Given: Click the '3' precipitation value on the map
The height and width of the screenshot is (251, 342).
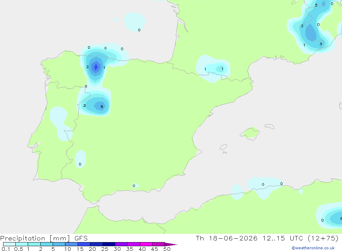Looking at the screenshot, I should coord(321,44).
